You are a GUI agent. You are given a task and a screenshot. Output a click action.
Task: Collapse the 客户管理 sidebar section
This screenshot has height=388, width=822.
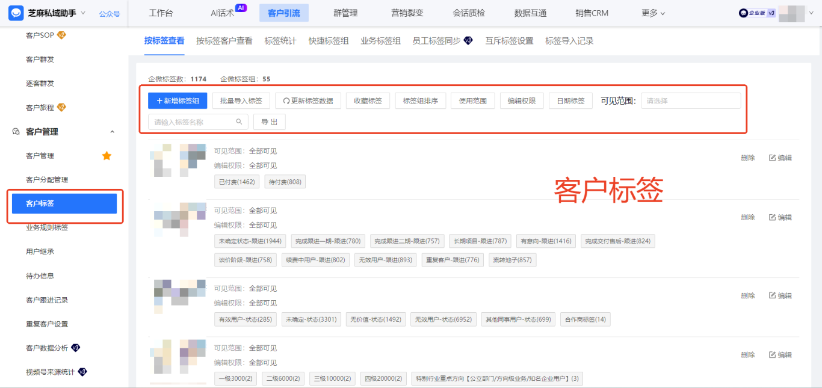[x=112, y=132]
